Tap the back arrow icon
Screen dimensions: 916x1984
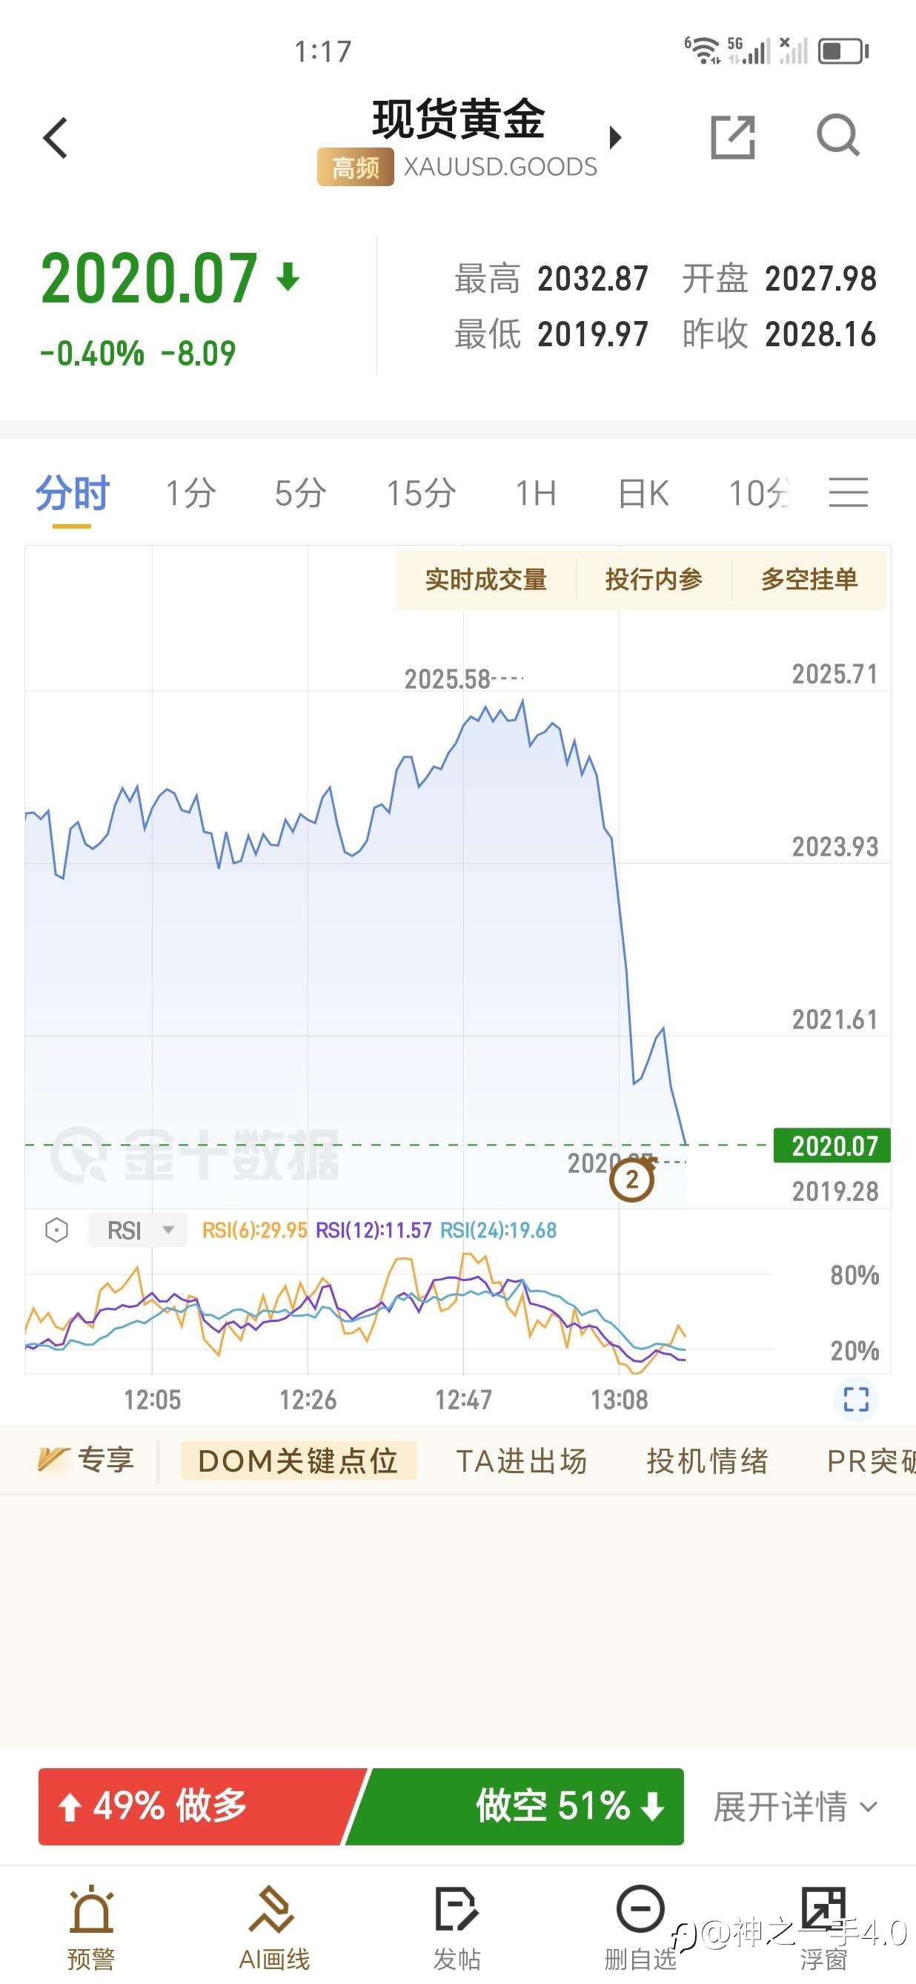point(56,139)
